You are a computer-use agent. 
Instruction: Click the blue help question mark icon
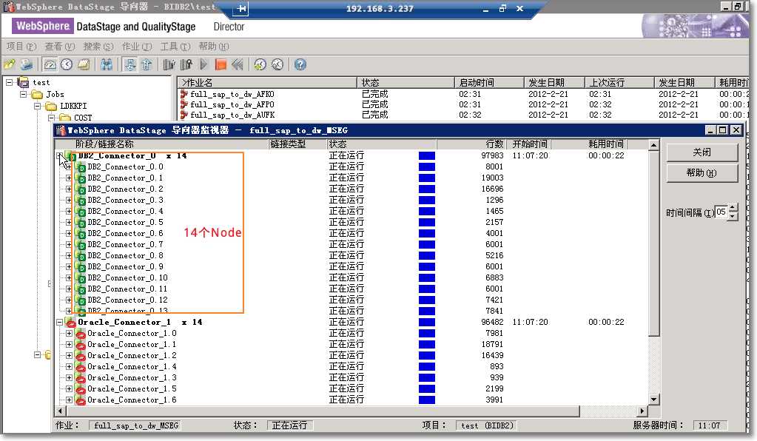pos(300,64)
